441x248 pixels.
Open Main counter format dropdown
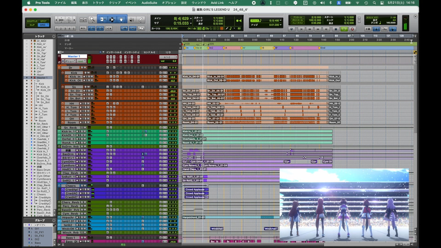[x=191, y=18]
